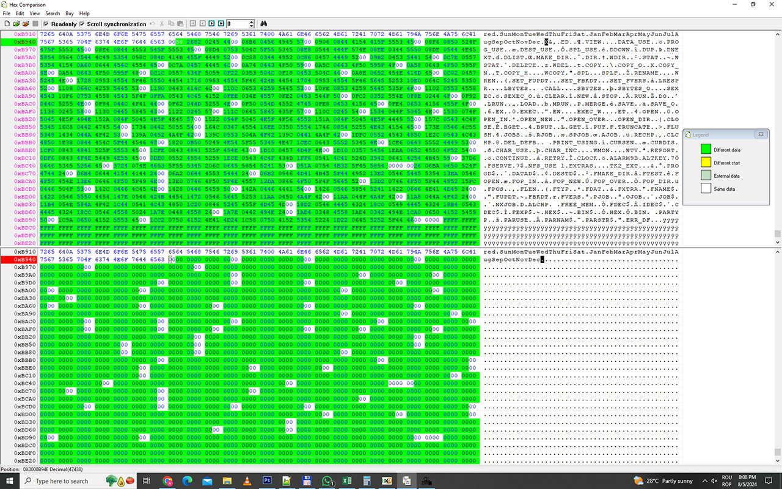Open the Help menu
Viewport: 782px width, 489px height.
click(84, 13)
